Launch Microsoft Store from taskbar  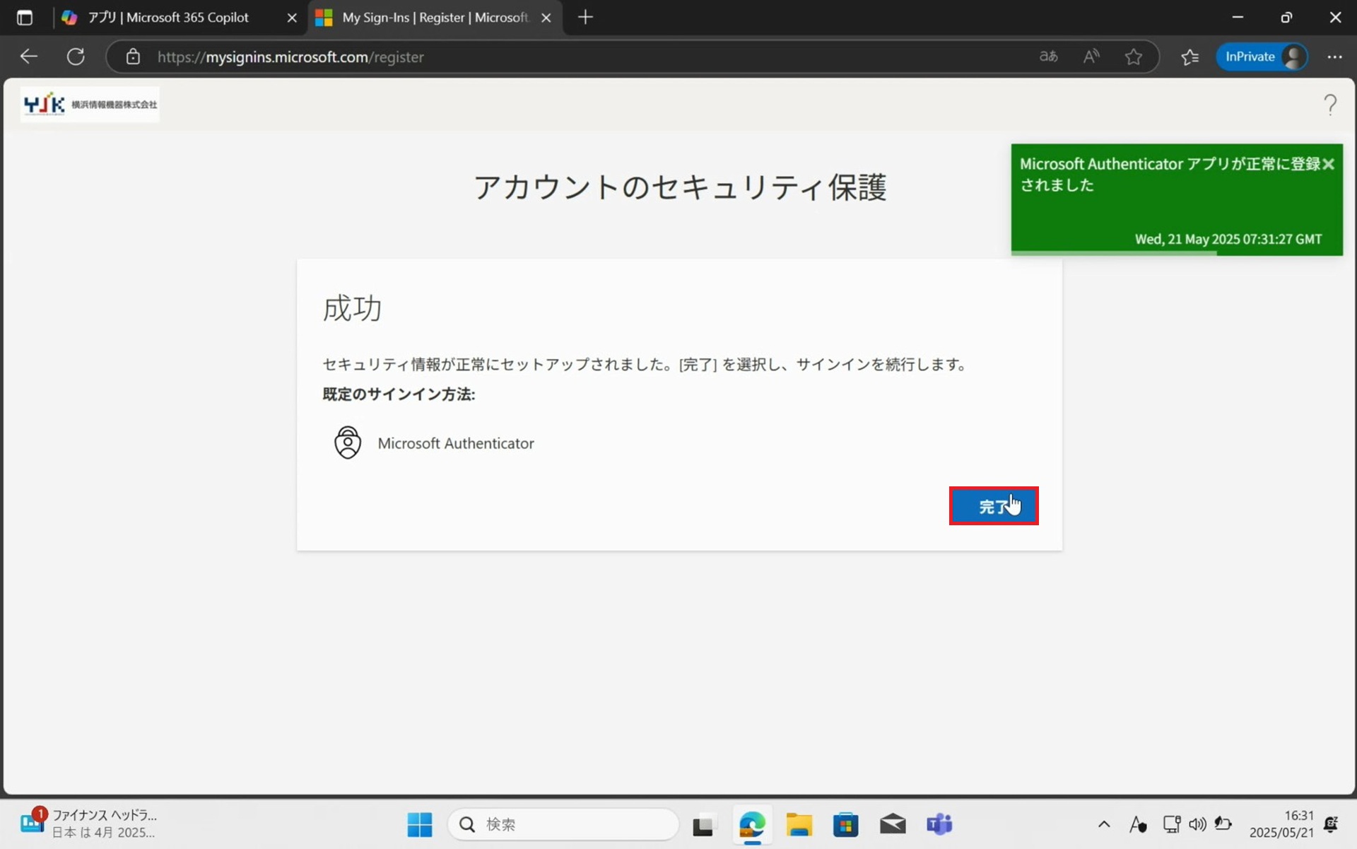[x=846, y=825]
